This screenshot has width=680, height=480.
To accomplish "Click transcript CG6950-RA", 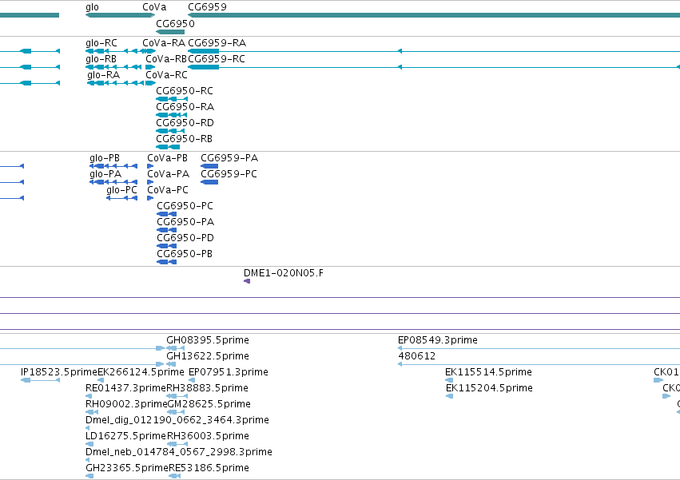I will 185,107.
